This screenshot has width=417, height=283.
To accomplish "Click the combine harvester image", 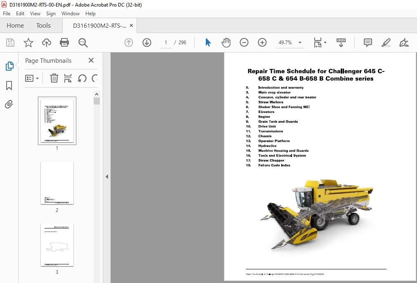I will tap(317, 214).
